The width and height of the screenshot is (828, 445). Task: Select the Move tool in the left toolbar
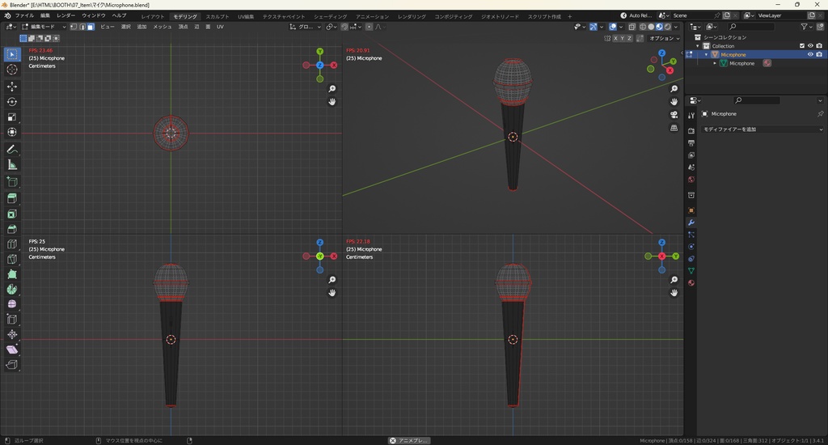click(x=12, y=86)
